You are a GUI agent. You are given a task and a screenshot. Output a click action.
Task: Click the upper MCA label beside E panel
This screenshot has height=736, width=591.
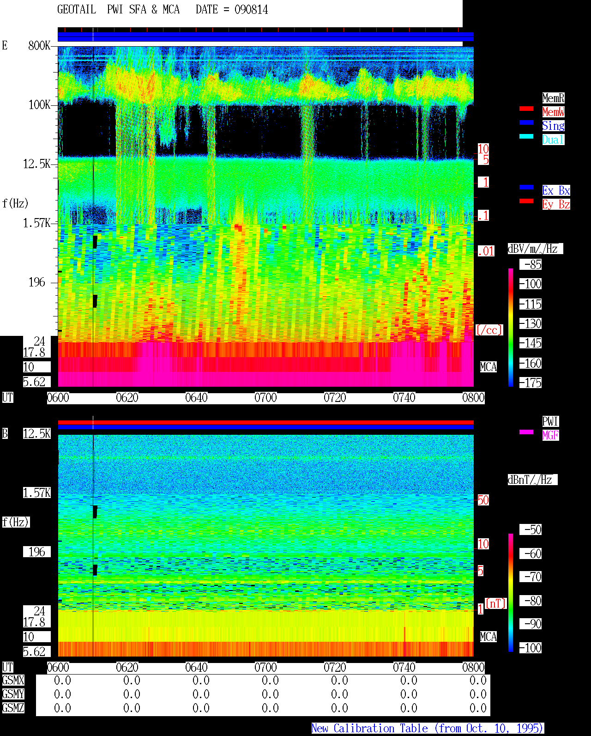488,367
